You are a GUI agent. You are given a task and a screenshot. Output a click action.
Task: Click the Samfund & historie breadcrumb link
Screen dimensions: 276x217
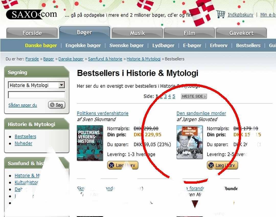tap(105, 59)
